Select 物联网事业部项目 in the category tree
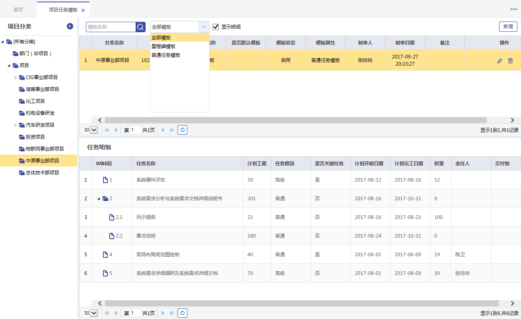 click(x=45, y=149)
